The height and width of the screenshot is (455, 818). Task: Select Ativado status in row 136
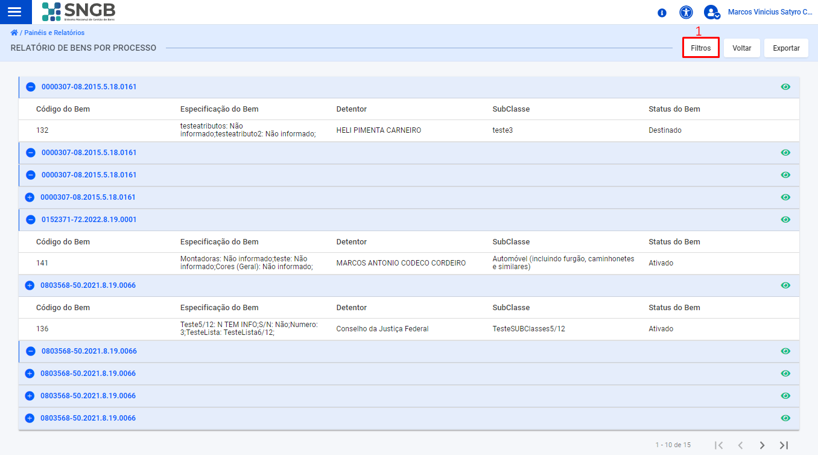(661, 329)
